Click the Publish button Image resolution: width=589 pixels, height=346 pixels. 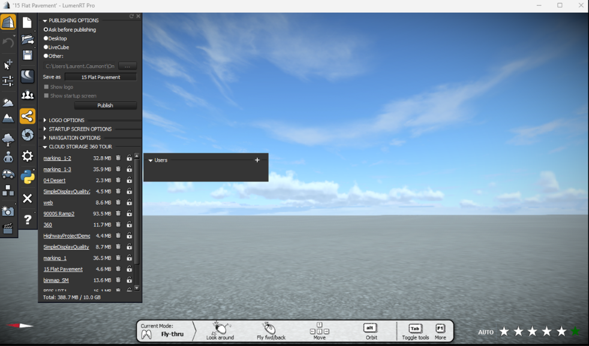tap(105, 105)
